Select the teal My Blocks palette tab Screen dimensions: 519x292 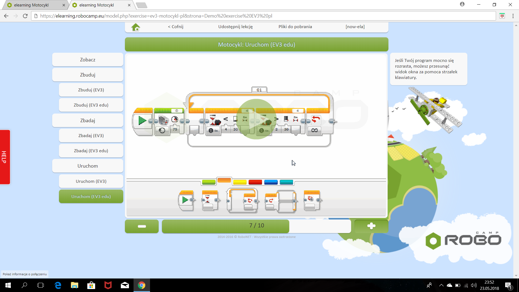[286, 182]
